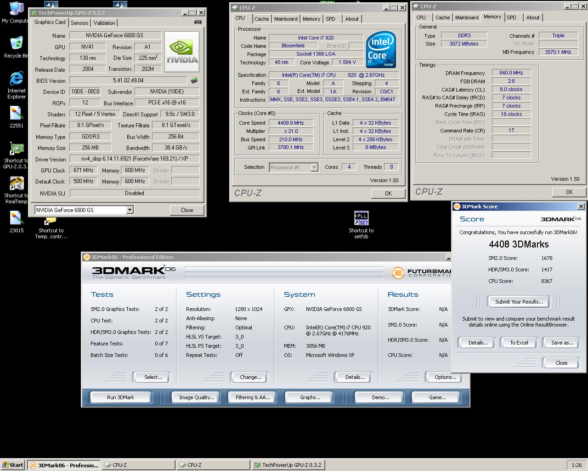
Task: Open GPU-Z Sensors tab
Action: 79,23
